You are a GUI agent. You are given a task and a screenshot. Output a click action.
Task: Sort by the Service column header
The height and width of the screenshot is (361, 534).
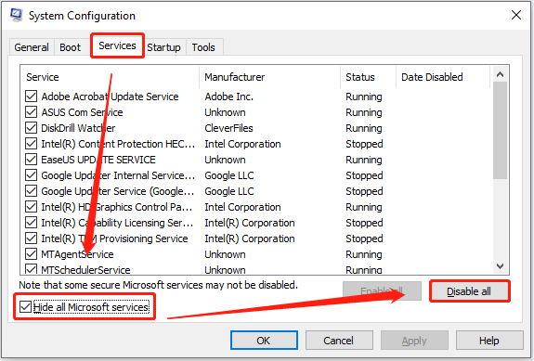[110, 77]
